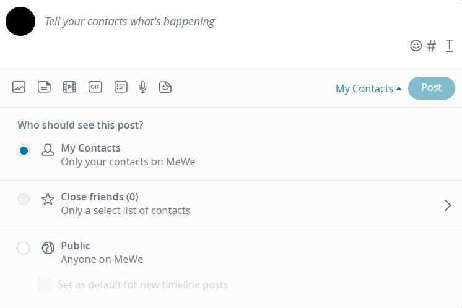The height and width of the screenshot is (308, 462).
Task: Click the add video icon
Action: (x=69, y=87)
